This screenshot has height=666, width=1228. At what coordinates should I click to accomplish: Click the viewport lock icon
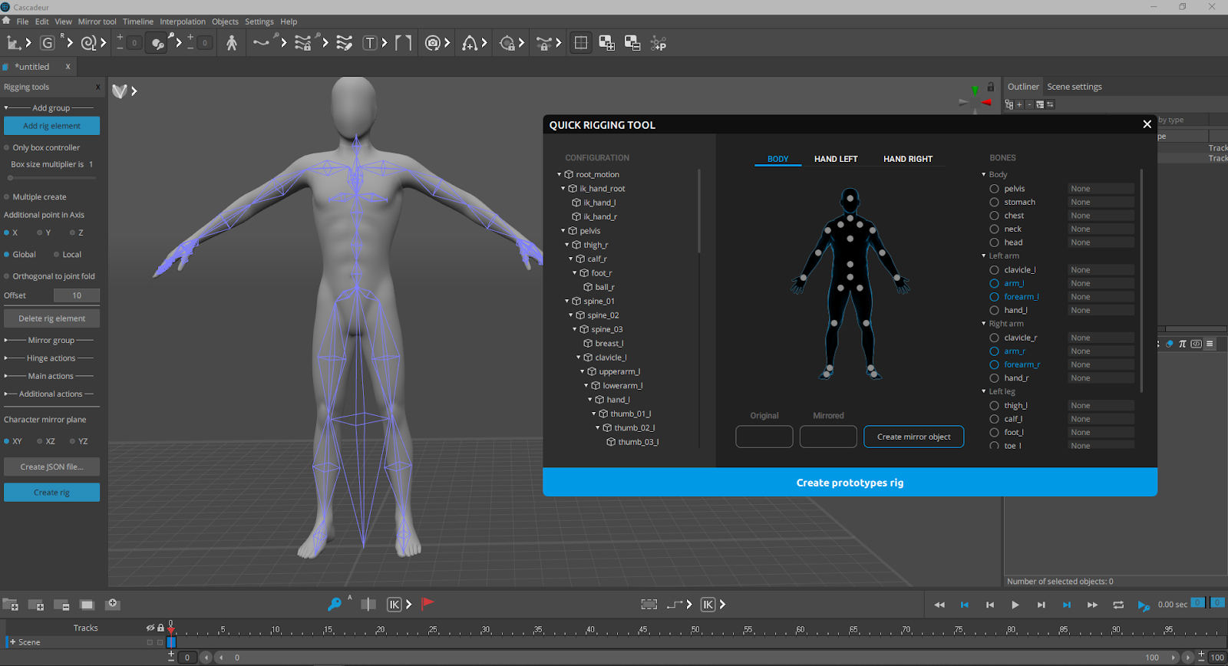tap(990, 87)
